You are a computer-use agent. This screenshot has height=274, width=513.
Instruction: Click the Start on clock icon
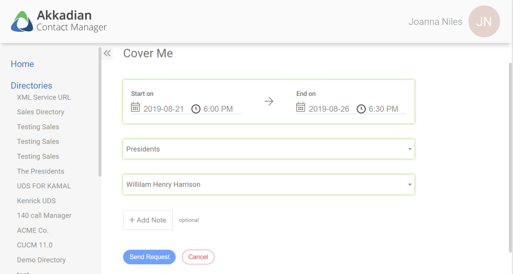pos(196,109)
